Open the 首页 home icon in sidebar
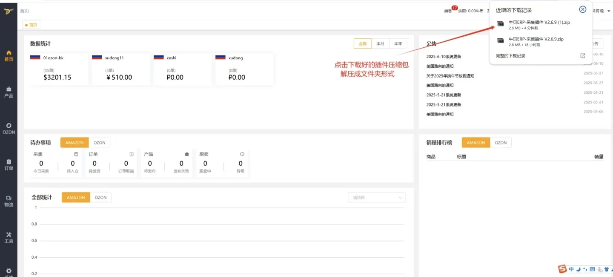The width and height of the screenshot is (613, 277). tap(9, 53)
